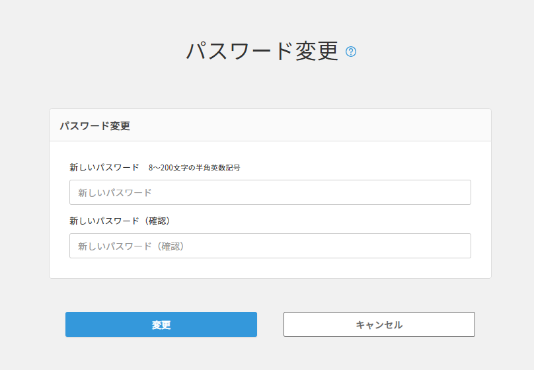
Task: Open the help icon beside the page title
Action: pos(351,52)
